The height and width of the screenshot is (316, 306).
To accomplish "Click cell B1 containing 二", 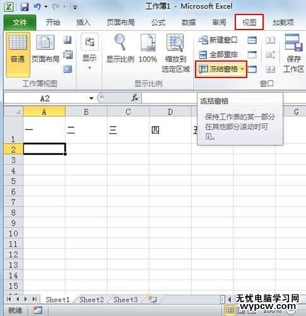I will coord(86,130).
